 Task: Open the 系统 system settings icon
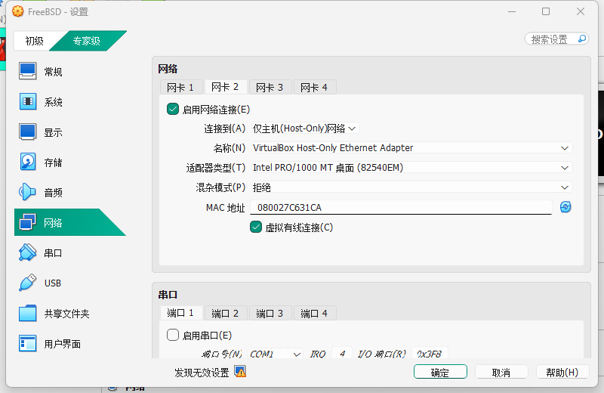coord(28,101)
